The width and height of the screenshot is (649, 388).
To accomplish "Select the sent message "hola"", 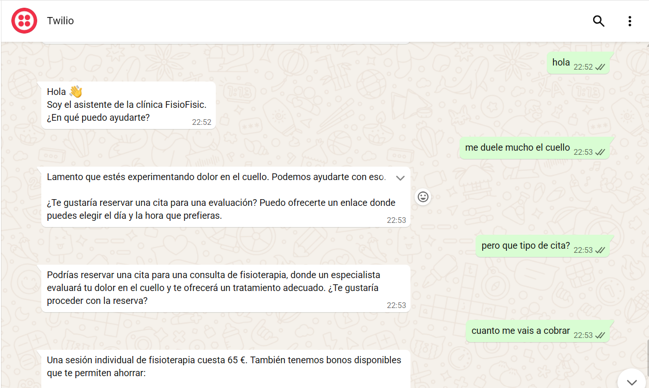I will 578,63.
